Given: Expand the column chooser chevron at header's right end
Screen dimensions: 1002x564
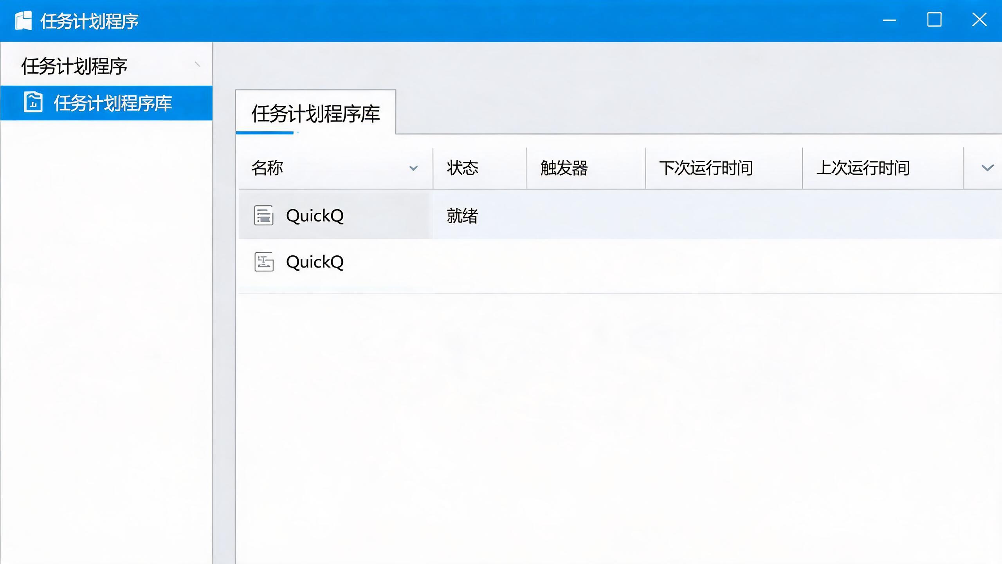Looking at the screenshot, I should (988, 168).
